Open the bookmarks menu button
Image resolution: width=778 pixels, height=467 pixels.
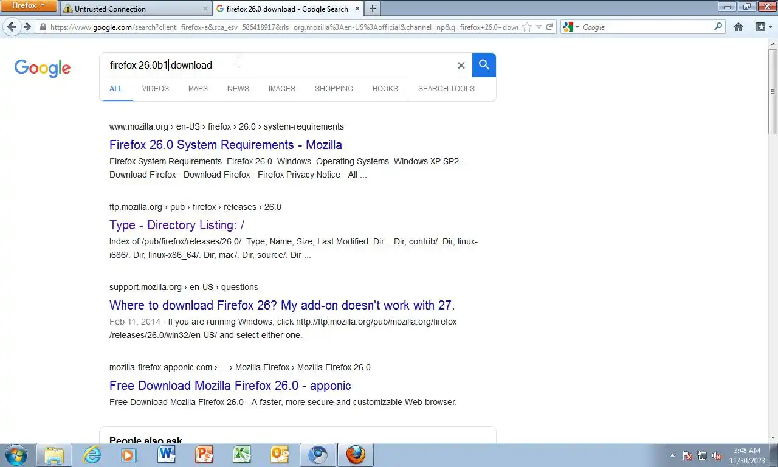763,27
